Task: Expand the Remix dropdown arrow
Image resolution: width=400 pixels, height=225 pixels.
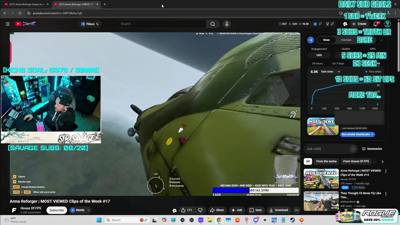Action: pyautogui.click(x=88, y=210)
